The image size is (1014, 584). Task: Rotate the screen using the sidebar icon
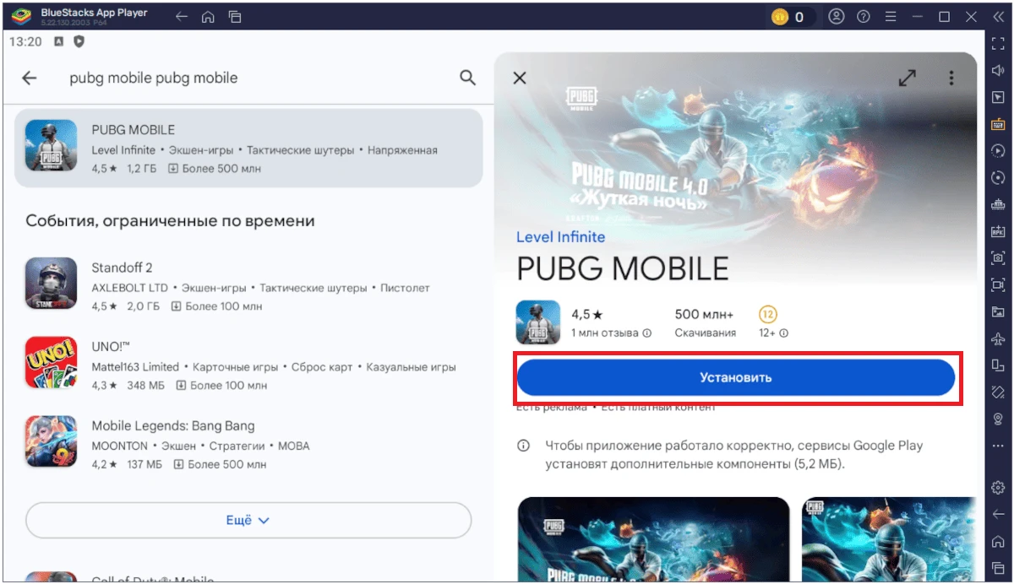click(997, 178)
